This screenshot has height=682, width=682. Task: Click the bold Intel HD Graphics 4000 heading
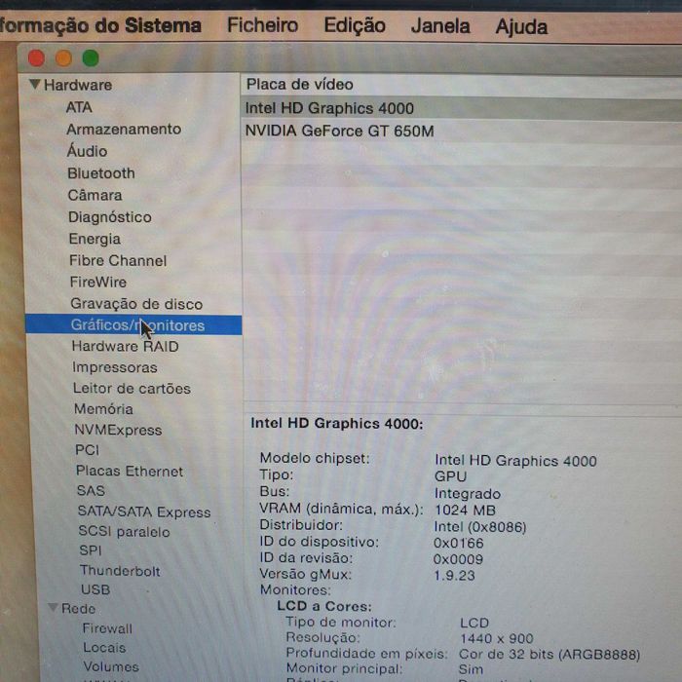point(337,424)
